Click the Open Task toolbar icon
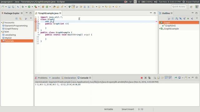The height and width of the screenshot is (112, 200). tap(58, 7)
